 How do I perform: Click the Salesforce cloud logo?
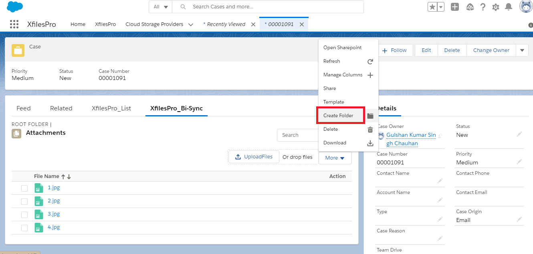[x=15, y=7]
